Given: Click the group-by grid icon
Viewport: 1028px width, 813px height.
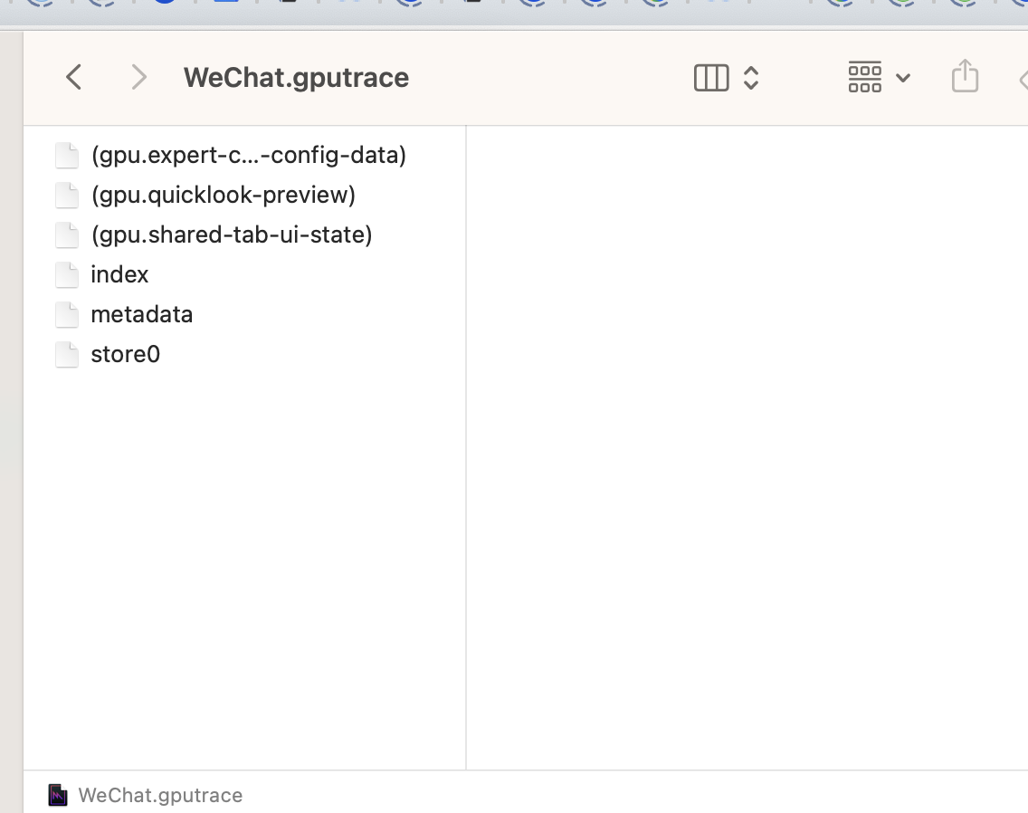Looking at the screenshot, I should pos(865,78).
